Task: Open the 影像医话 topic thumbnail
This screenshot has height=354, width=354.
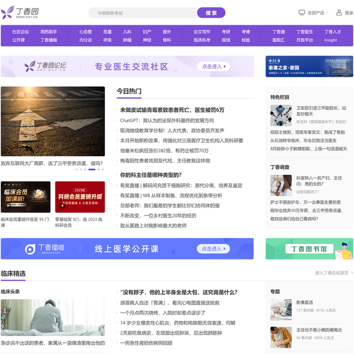Action: click(x=281, y=309)
